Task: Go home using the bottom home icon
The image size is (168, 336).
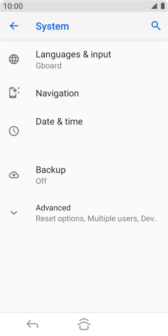Action: pyautogui.click(x=84, y=324)
